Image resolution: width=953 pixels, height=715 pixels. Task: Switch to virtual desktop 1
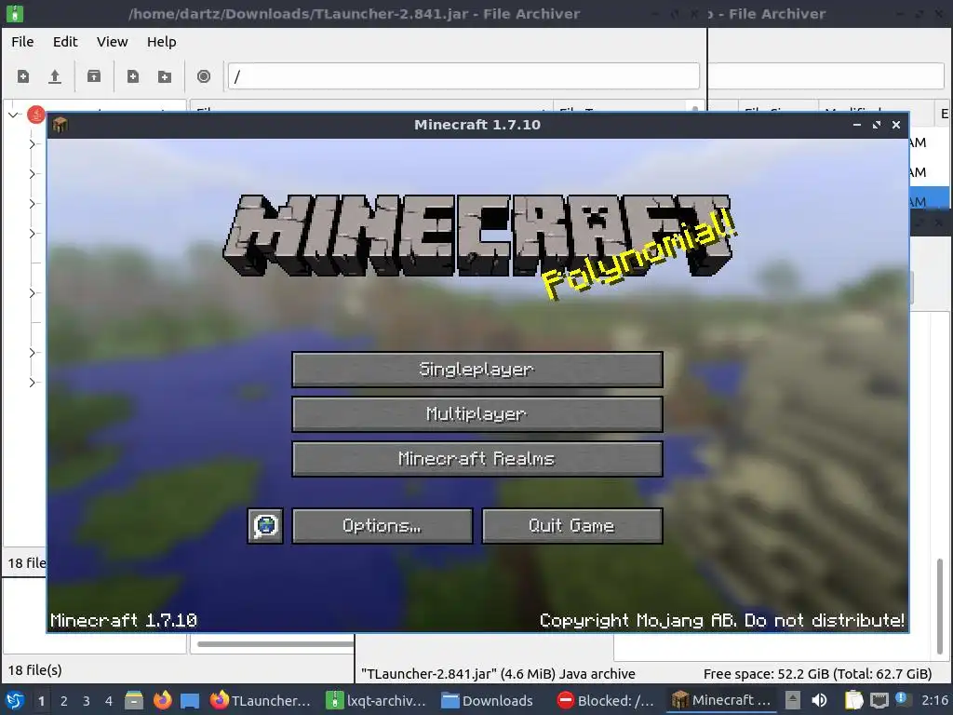click(41, 701)
